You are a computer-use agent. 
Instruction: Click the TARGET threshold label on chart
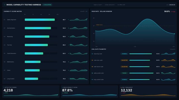click(99, 25)
